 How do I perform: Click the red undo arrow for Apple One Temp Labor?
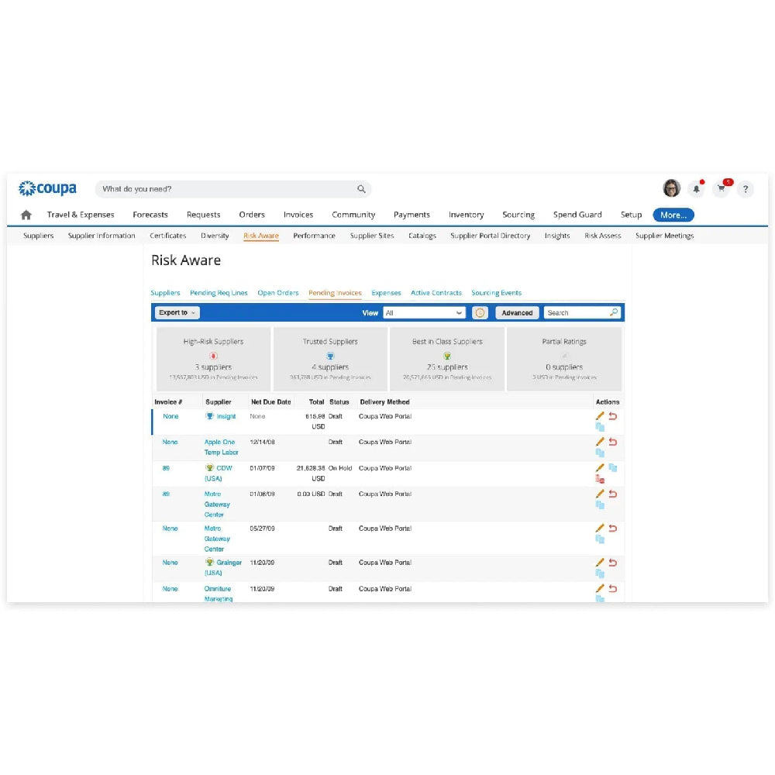click(x=613, y=442)
